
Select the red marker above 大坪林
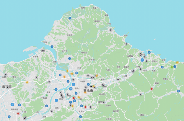(85, 107)
